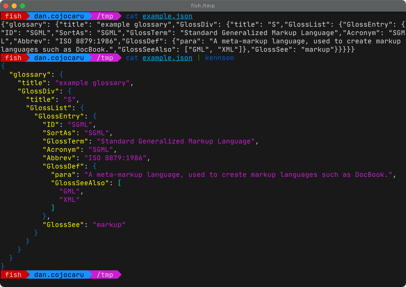
Task: Click the red 'fish' segment of first prompt
Action: [x=13, y=16]
